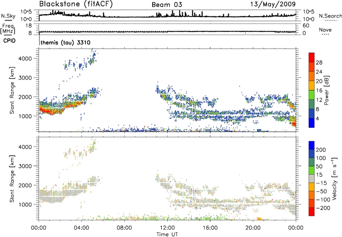Click the Slant Range label of the power panel
The image size is (342, 237).
pyautogui.click(x=12, y=90)
